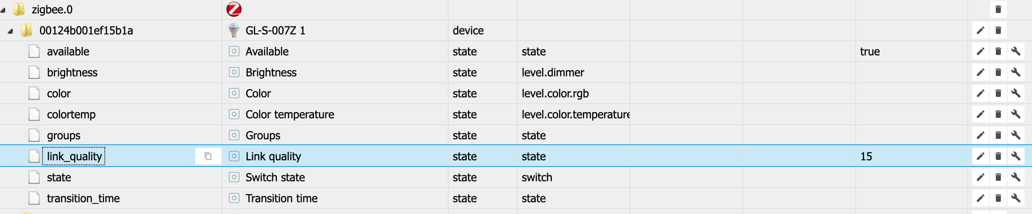Click the available value true

click(870, 51)
